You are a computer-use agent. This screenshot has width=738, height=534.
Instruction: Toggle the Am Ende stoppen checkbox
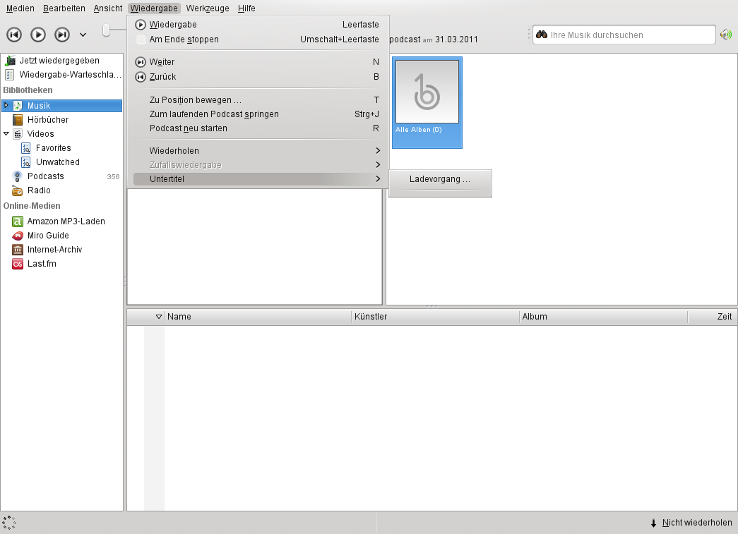141,40
